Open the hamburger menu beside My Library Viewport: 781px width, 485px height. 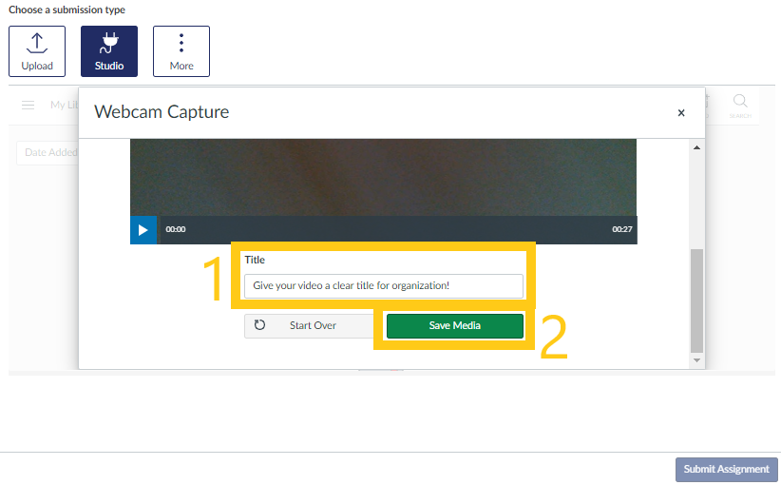pyautogui.click(x=29, y=105)
